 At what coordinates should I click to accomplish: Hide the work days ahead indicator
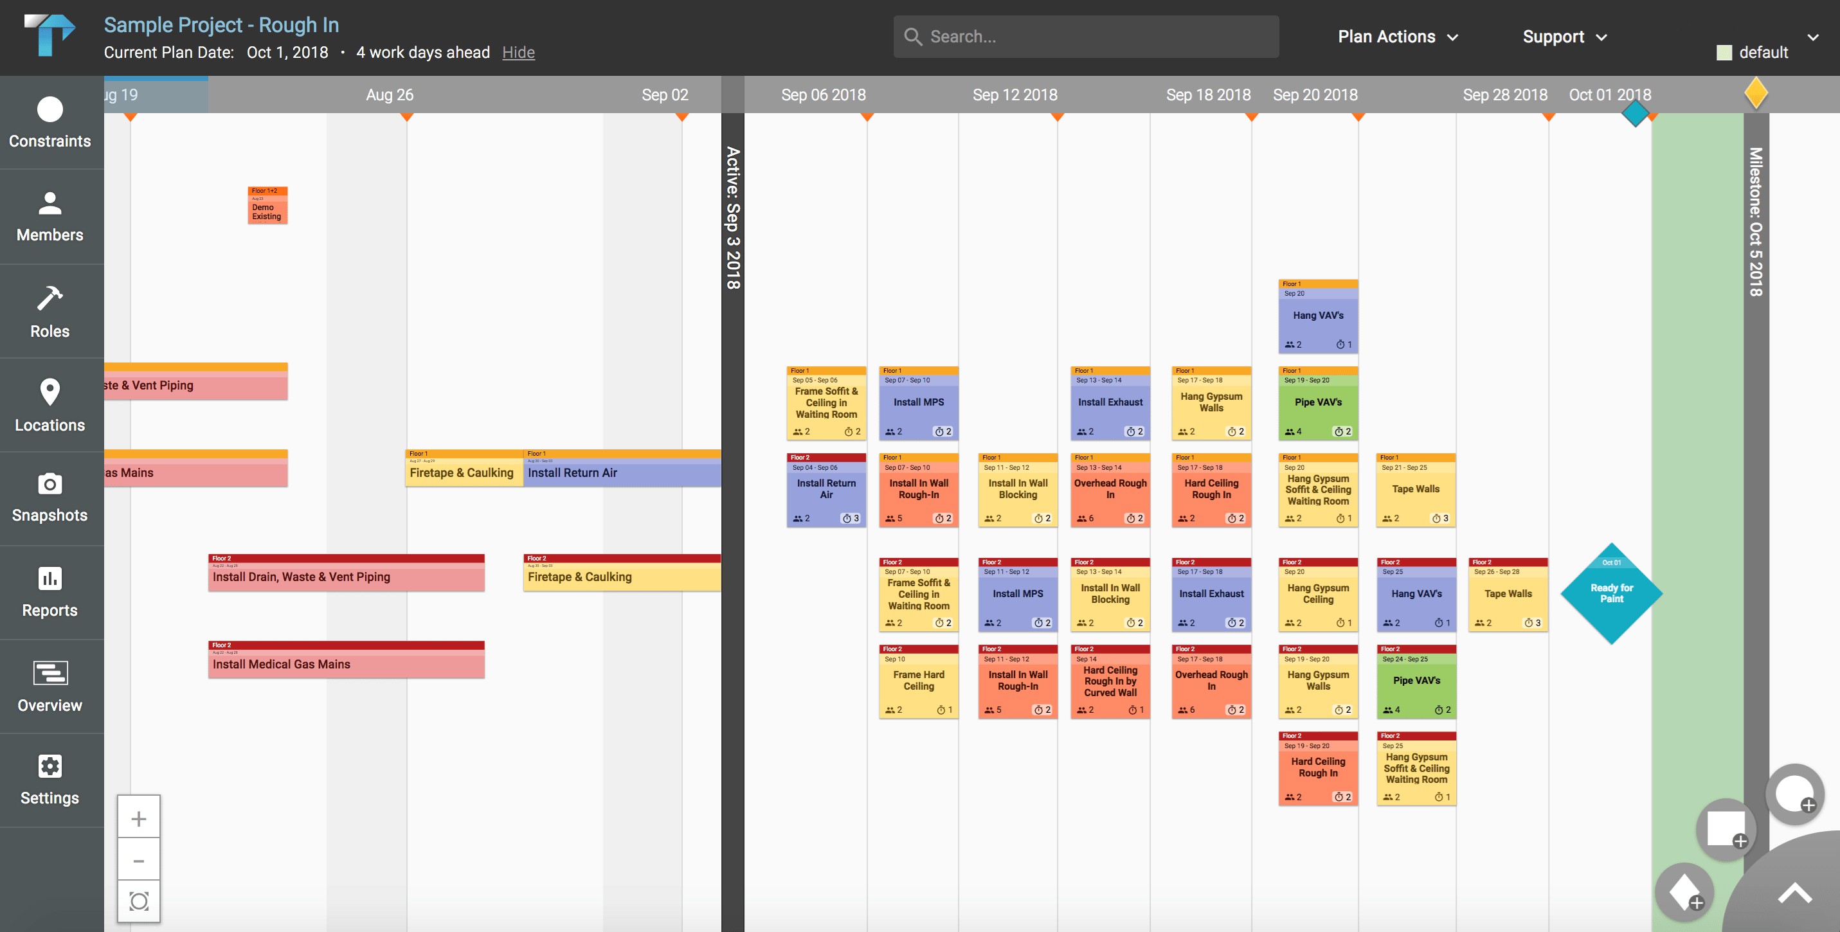(518, 52)
